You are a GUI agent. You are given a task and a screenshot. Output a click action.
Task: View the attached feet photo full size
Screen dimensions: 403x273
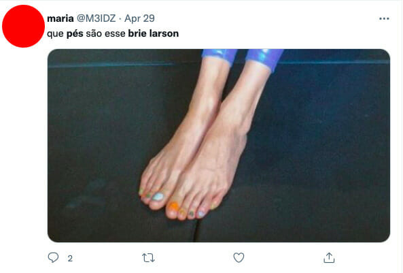click(x=219, y=146)
